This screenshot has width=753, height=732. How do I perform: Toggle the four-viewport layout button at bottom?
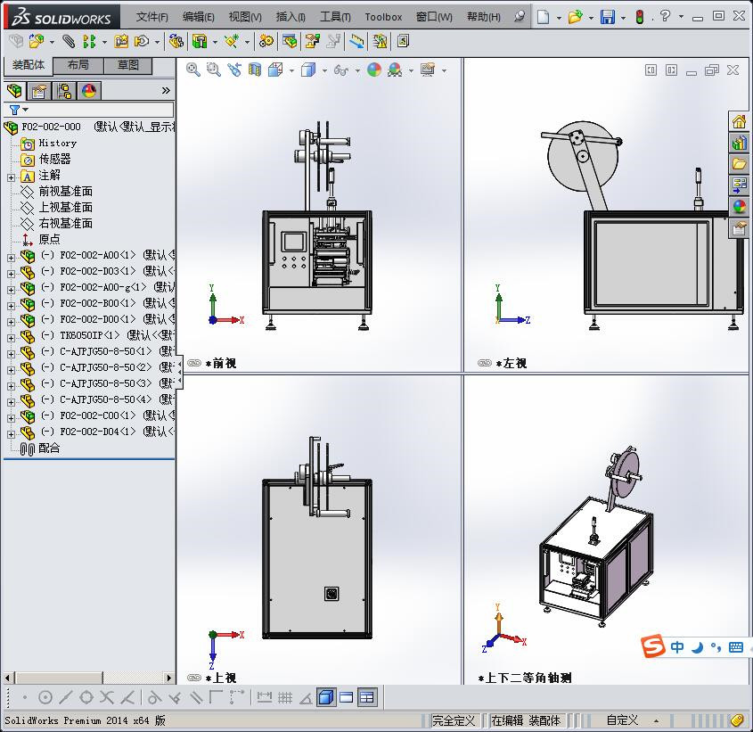click(x=367, y=697)
